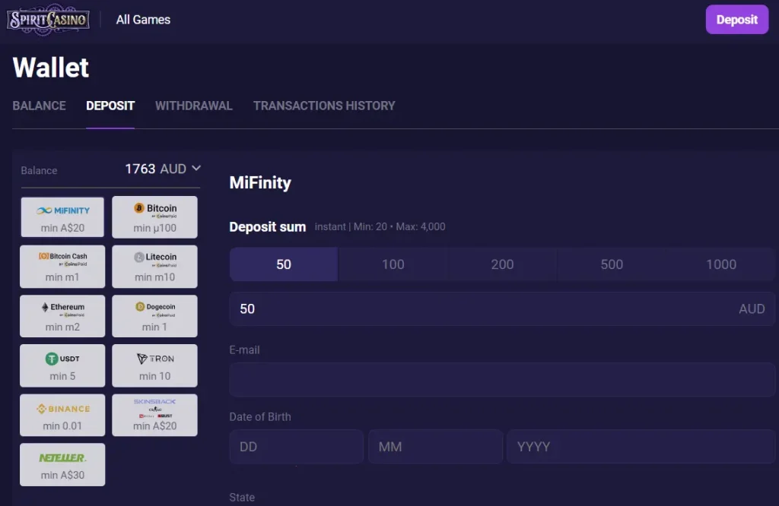Select the 100 deposit preset
Image resolution: width=779 pixels, height=506 pixels.
[393, 264]
